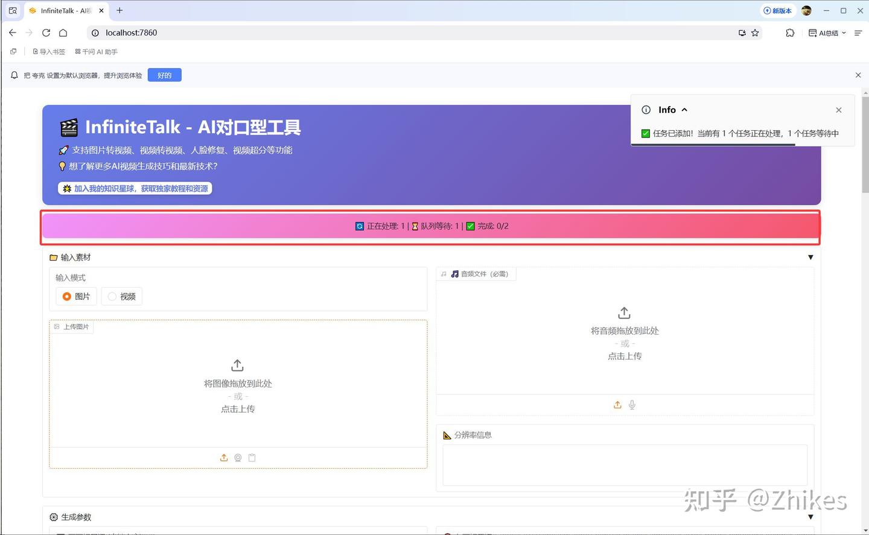The height and width of the screenshot is (535, 869).
Task: Click the 想了解更多AI视频生成技巧 text line
Action: click(138, 166)
